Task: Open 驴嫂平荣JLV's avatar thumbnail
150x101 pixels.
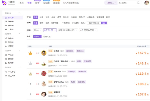Action: [x=44, y=84]
